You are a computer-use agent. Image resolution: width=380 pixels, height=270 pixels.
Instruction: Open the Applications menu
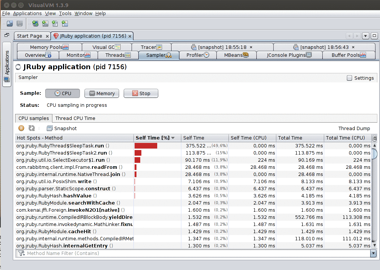tap(27, 13)
